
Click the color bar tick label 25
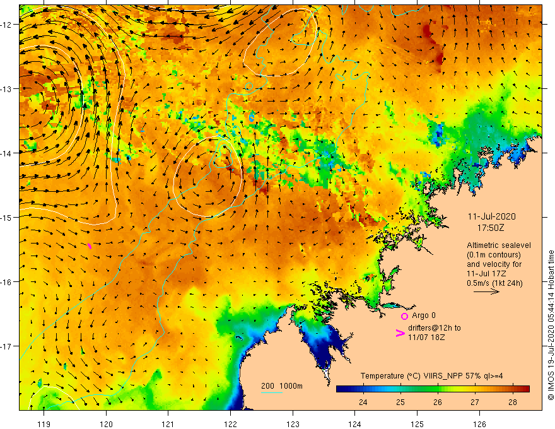coord(400,402)
